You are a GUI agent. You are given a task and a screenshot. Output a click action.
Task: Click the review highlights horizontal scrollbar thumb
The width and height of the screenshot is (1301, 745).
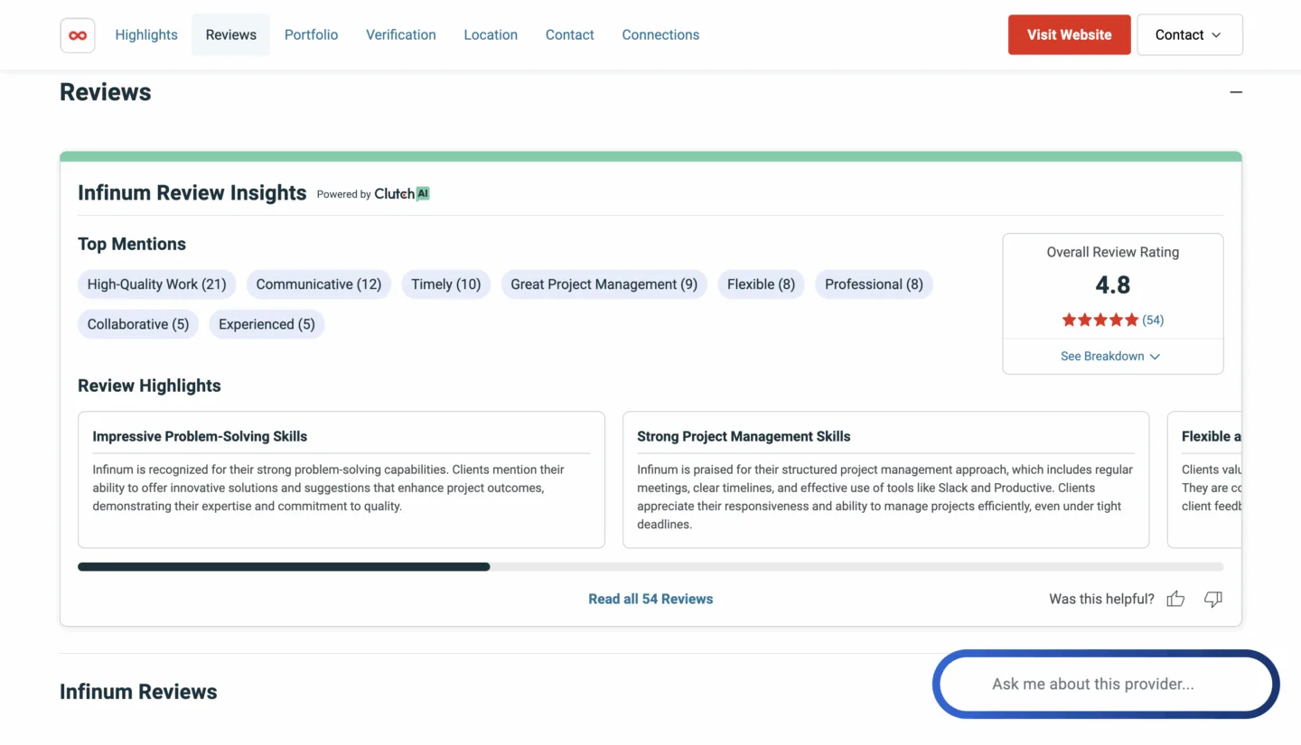[284, 567]
